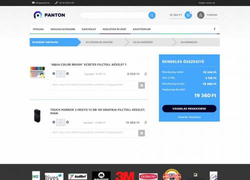Click the 10 860 Ft price text
Viewport: 250px width, 180px height.
(132, 122)
